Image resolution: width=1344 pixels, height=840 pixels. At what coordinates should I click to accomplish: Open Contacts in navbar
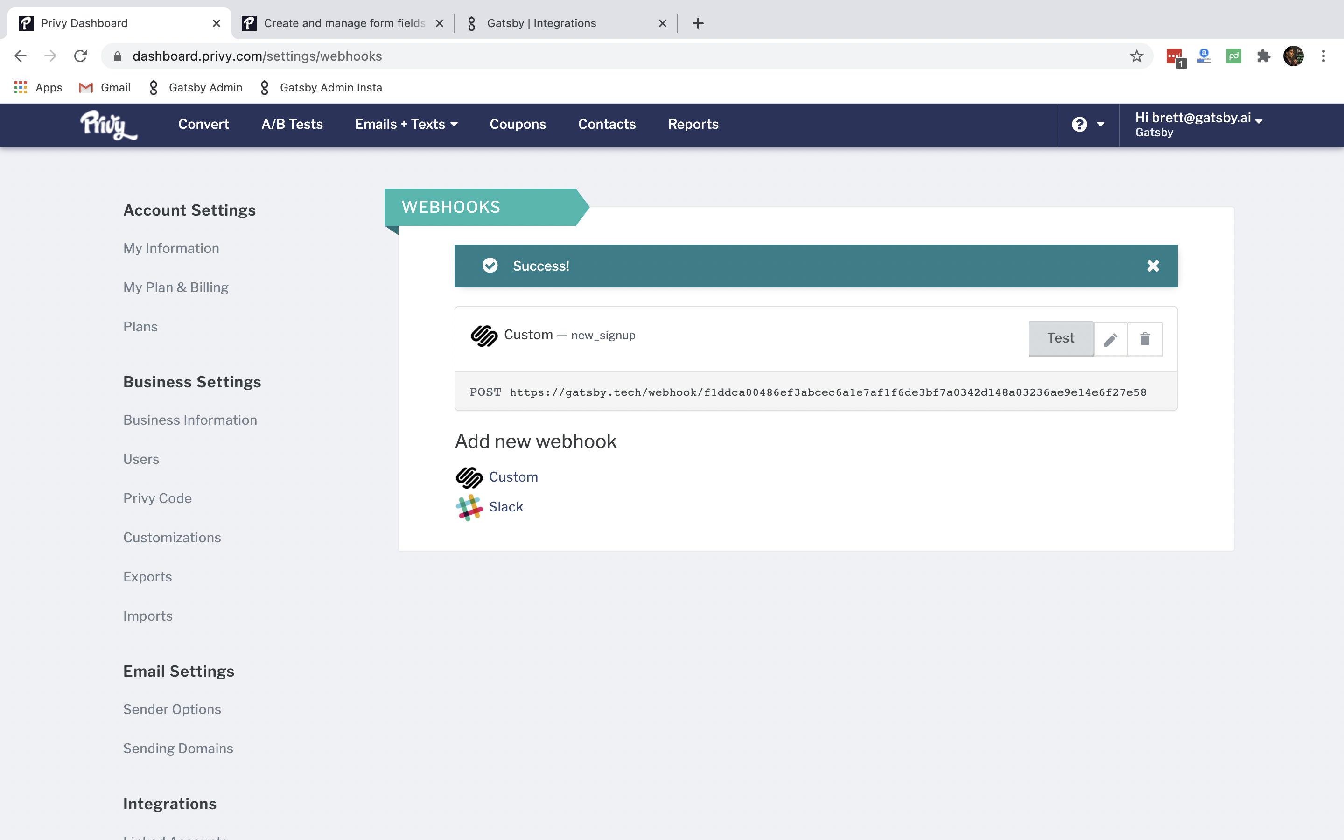[x=607, y=125]
